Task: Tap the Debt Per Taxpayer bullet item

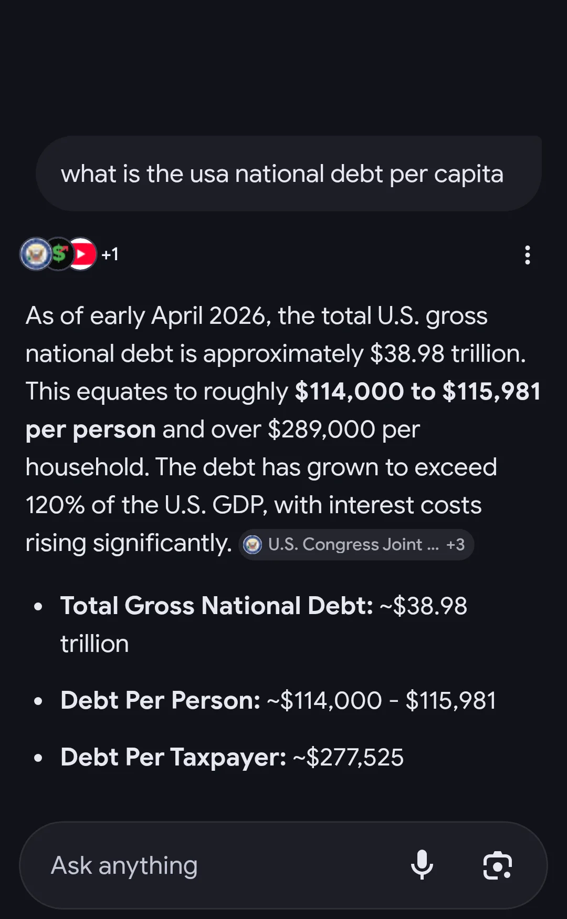Action: pos(231,757)
